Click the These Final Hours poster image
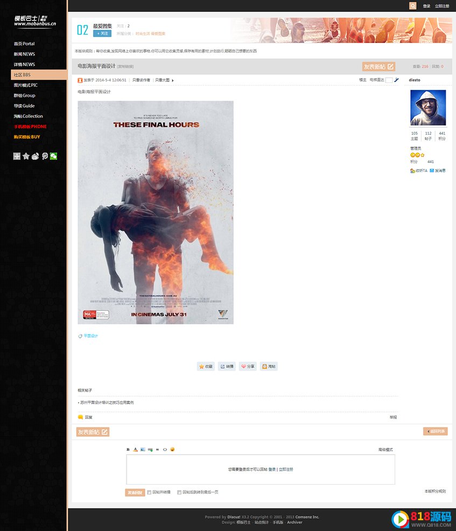Viewport: 456px width, 531px height. click(156, 212)
